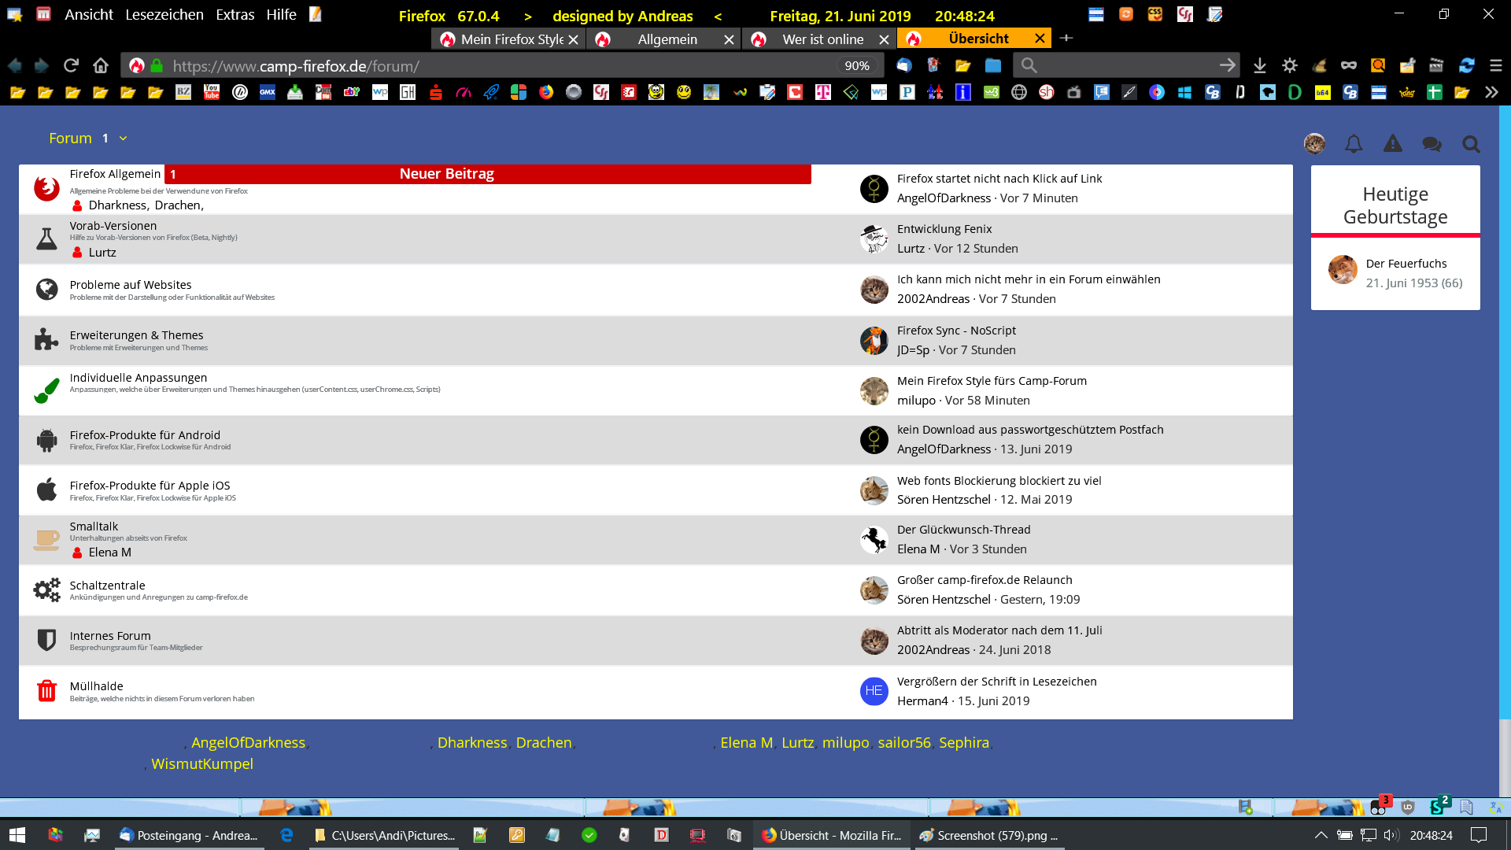
Task: Show the hidden bookmarks overflow chevron
Action: point(1491,93)
